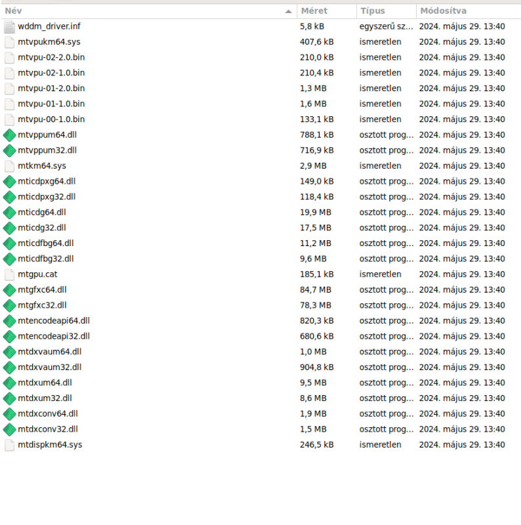The image size is (521, 525).
Task: Select the file name mticdfbg32.dll
Action: [46, 259]
